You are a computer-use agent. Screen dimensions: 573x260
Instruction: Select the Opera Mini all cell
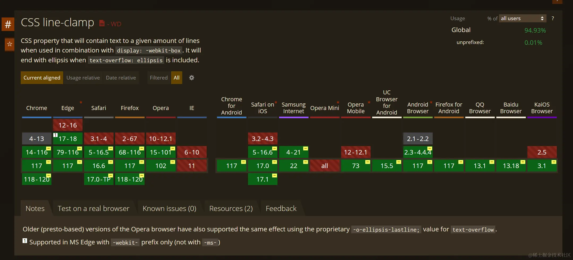coord(325,166)
